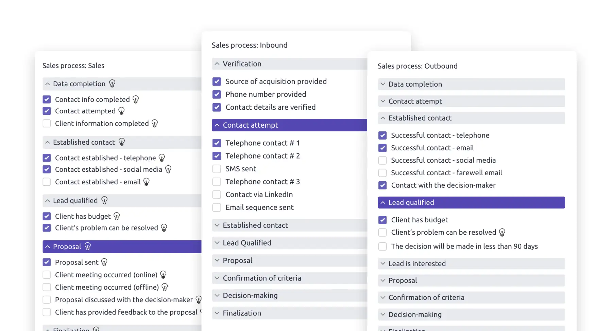612x331 pixels.
Task: Click lightbulb icon beside Contact info completed
Action: pyautogui.click(x=136, y=99)
